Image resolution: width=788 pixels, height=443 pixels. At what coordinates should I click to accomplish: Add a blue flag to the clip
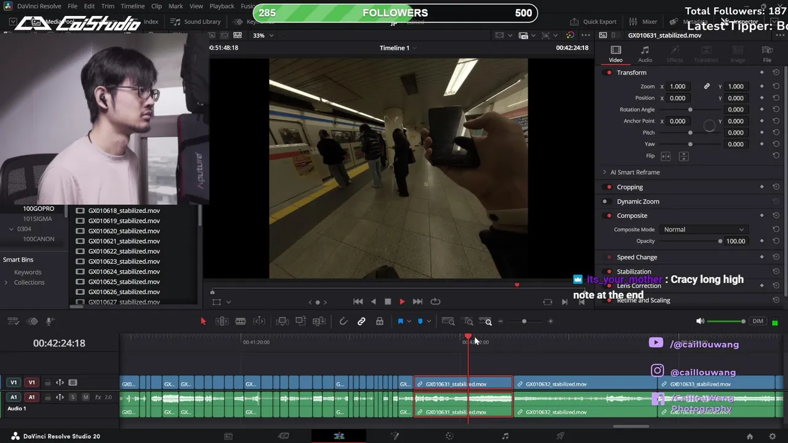click(x=400, y=321)
